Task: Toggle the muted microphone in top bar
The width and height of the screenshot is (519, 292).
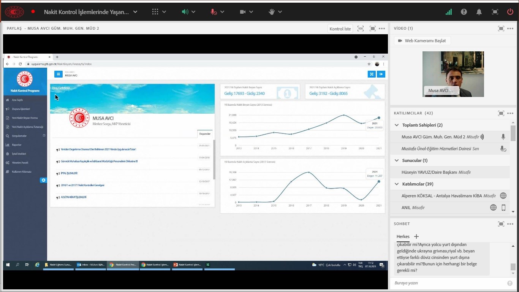Action: pos(214,12)
